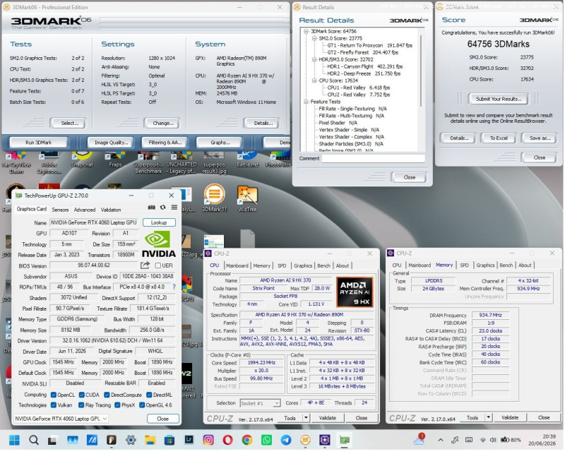Open Mainboard tab in CPU-Z CPU window
The width and height of the screenshot is (565, 454).
click(x=237, y=266)
